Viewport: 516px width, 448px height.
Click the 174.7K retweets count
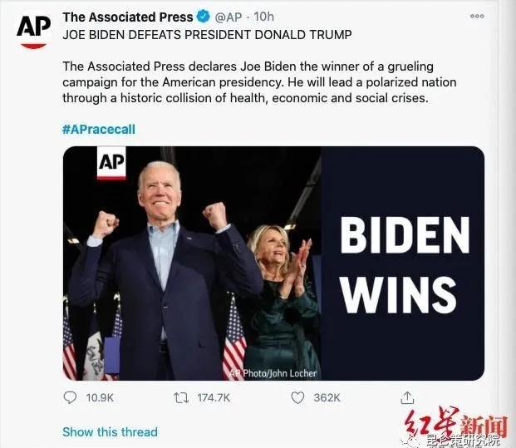[x=214, y=397]
